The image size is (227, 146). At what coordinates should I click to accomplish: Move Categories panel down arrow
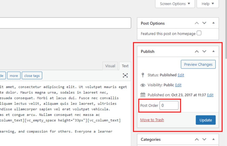tap(204, 139)
